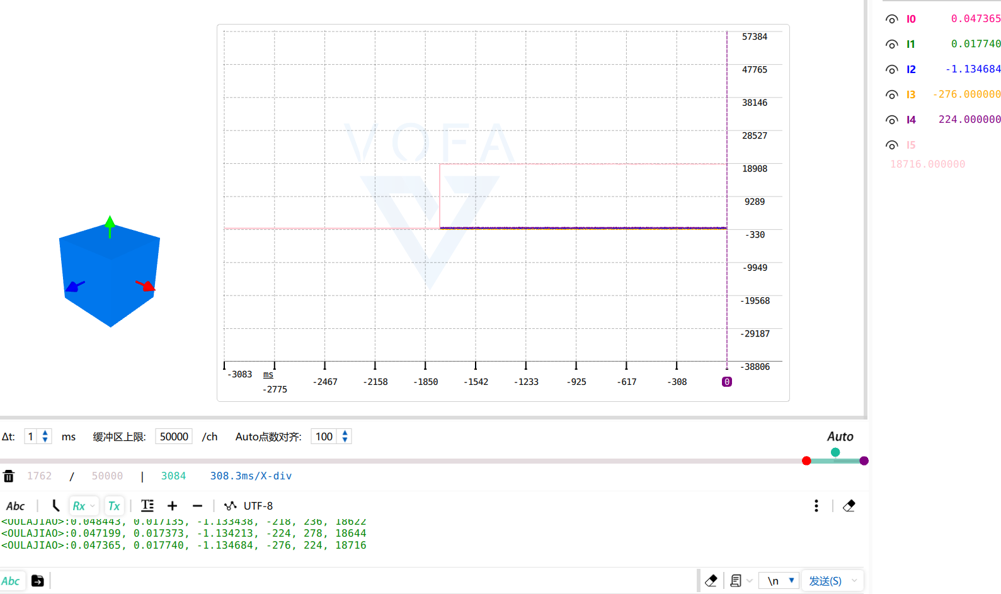
Task: Click the I5 channel label
Action: point(911,145)
